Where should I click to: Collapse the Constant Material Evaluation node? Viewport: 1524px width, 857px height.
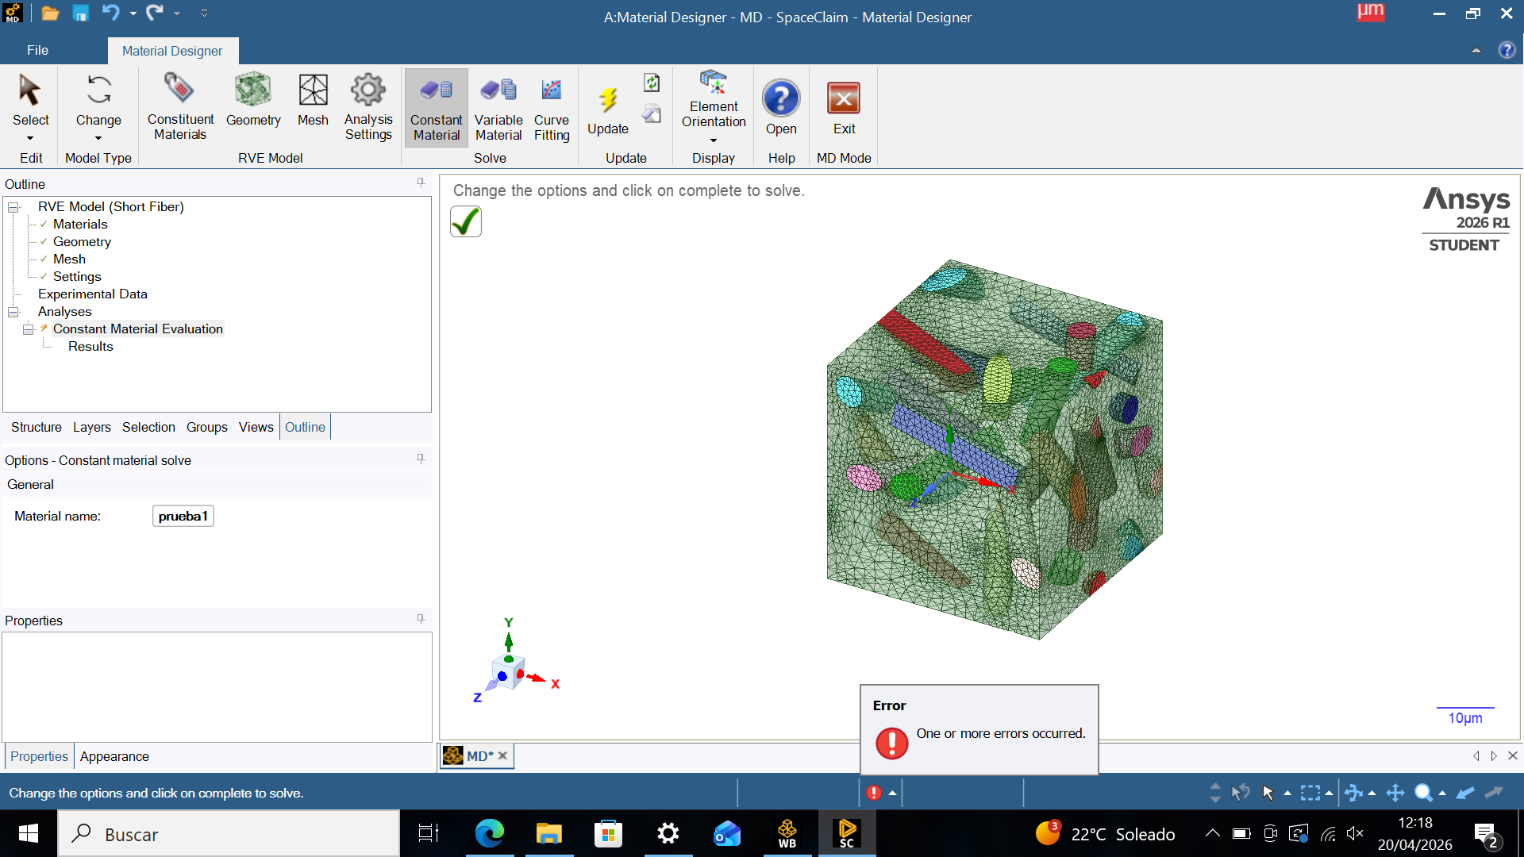tap(29, 329)
